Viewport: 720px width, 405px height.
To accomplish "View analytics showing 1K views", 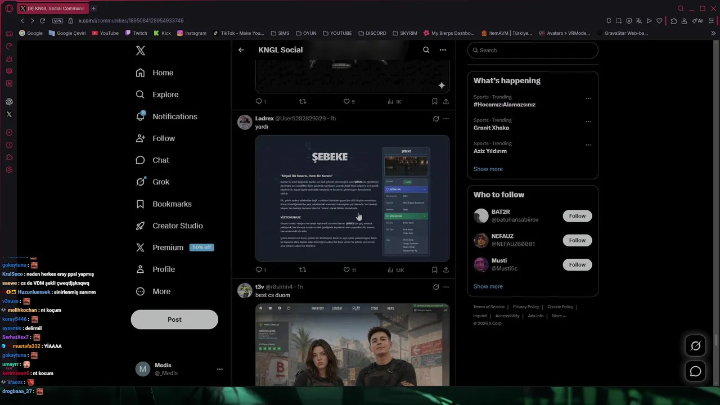I will (x=394, y=102).
